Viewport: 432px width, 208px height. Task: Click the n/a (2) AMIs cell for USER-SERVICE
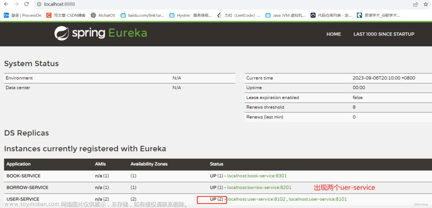[x=102, y=199]
